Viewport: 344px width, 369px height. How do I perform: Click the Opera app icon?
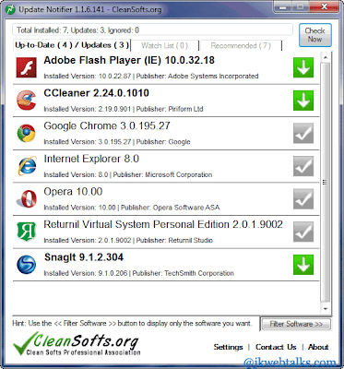tap(27, 199)
